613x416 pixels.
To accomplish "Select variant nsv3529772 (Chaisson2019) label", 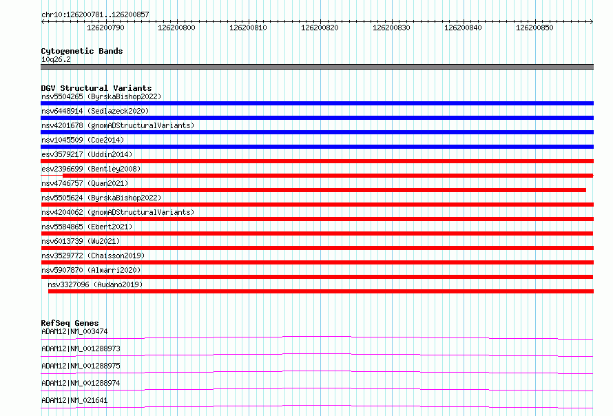I will coord(93,256).
